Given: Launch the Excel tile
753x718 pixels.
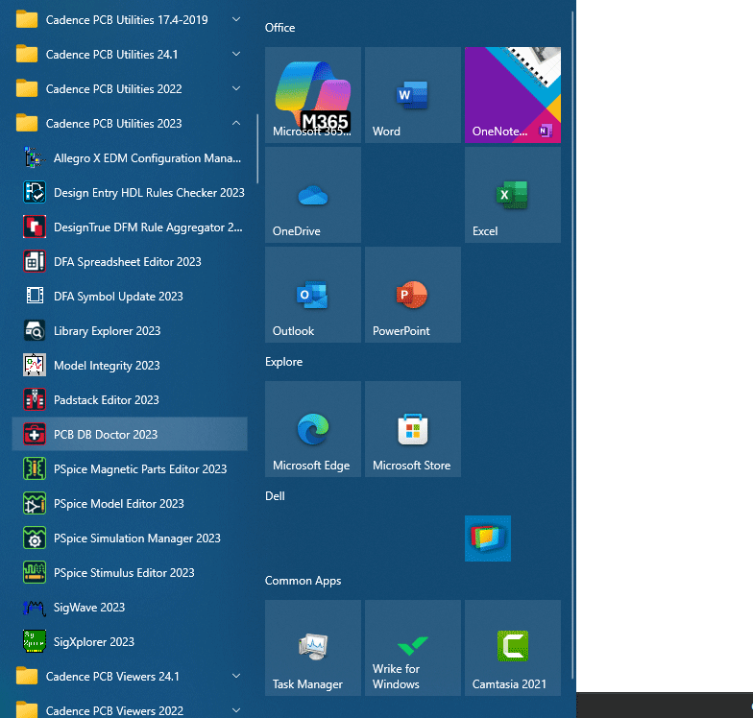Looking at the screenshot, I should tap(513, 195).
